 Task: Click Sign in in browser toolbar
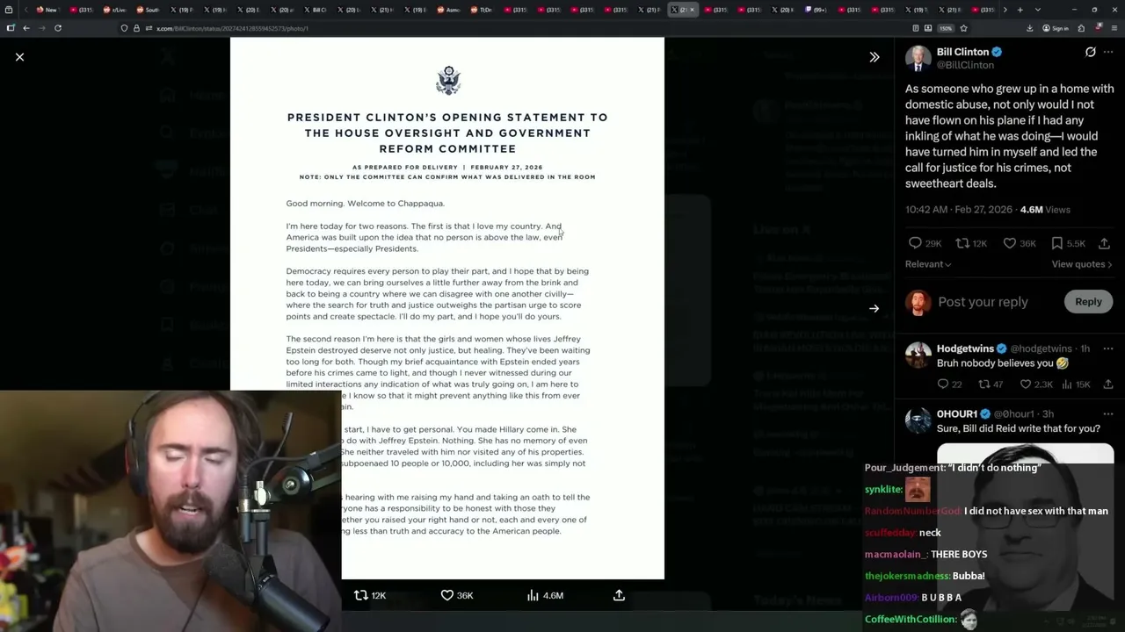[1055, 28]
